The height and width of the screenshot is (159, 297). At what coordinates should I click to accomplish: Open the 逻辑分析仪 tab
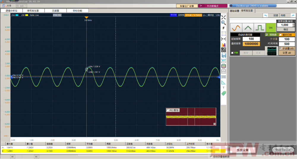point(12,11)
